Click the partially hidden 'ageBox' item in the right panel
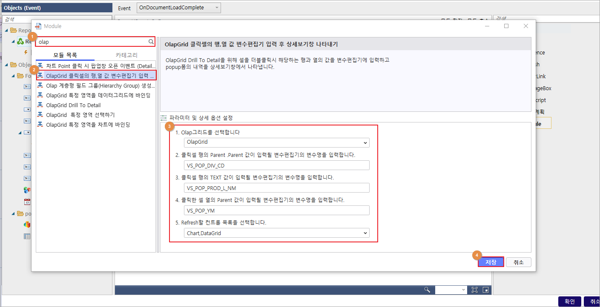Viewport: 600px width, 307px height. [x=543, y=88]
